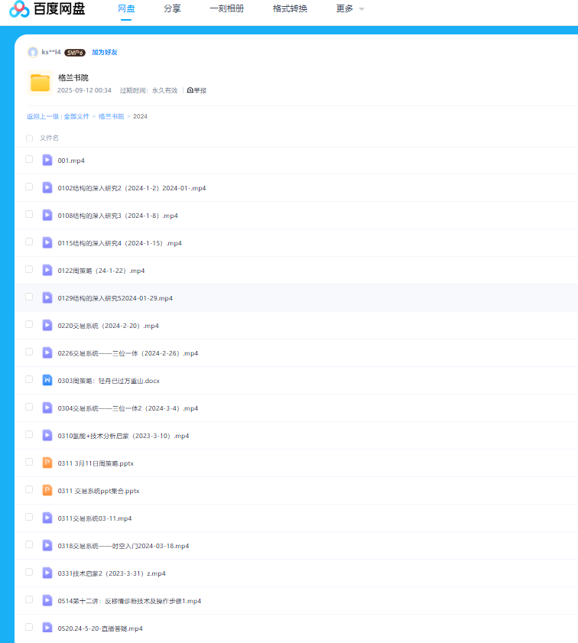This screenshot has height=643, width=578.
Task: Click the Baidu Netdisk logo icon
Action: 19,9
